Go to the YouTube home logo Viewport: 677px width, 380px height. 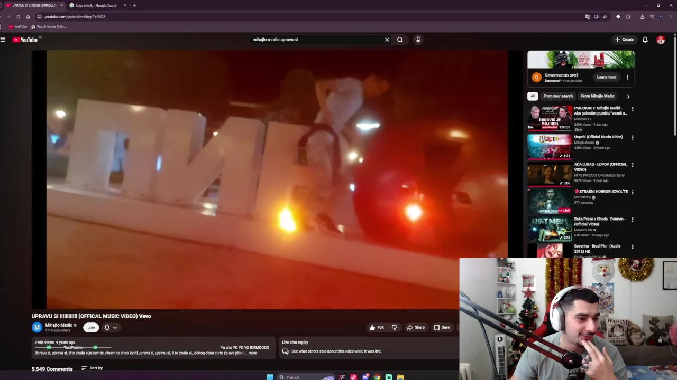tap(25, 40)
